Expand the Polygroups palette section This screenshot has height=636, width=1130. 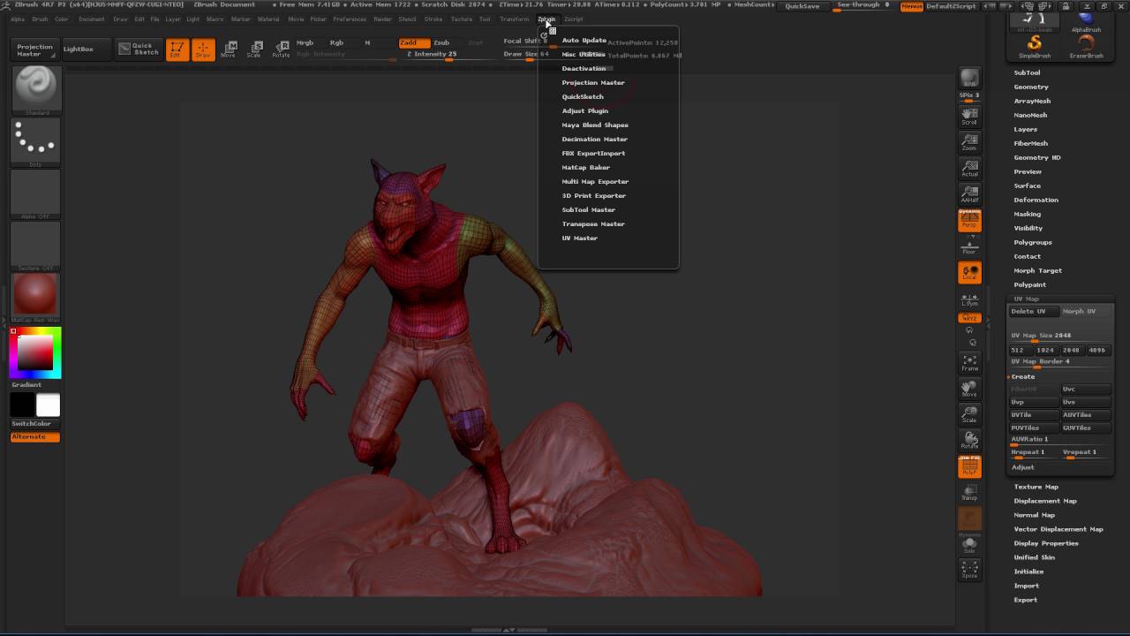[1033, 243]
